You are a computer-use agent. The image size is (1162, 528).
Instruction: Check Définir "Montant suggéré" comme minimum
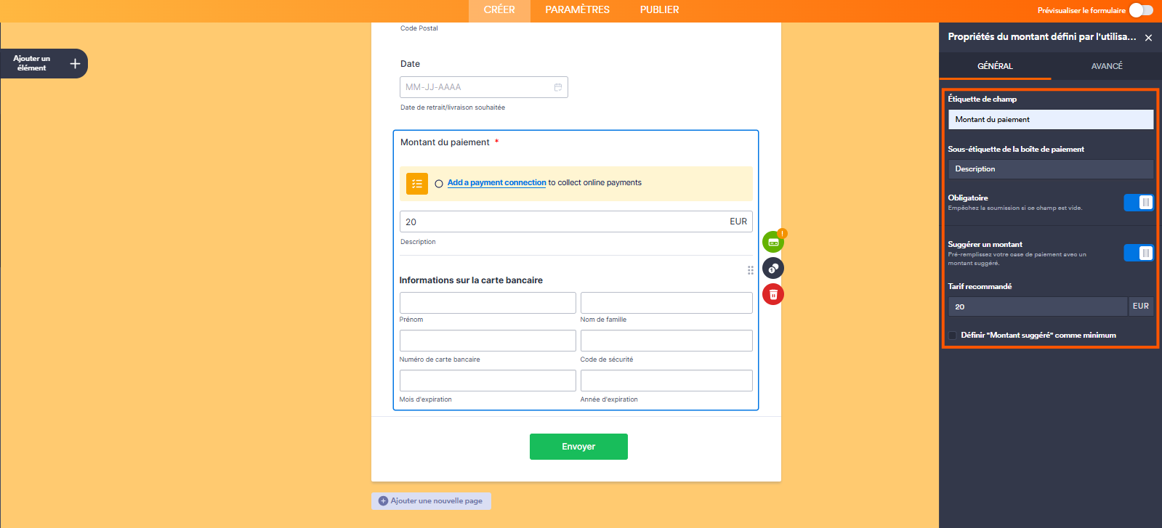point(952,335)
